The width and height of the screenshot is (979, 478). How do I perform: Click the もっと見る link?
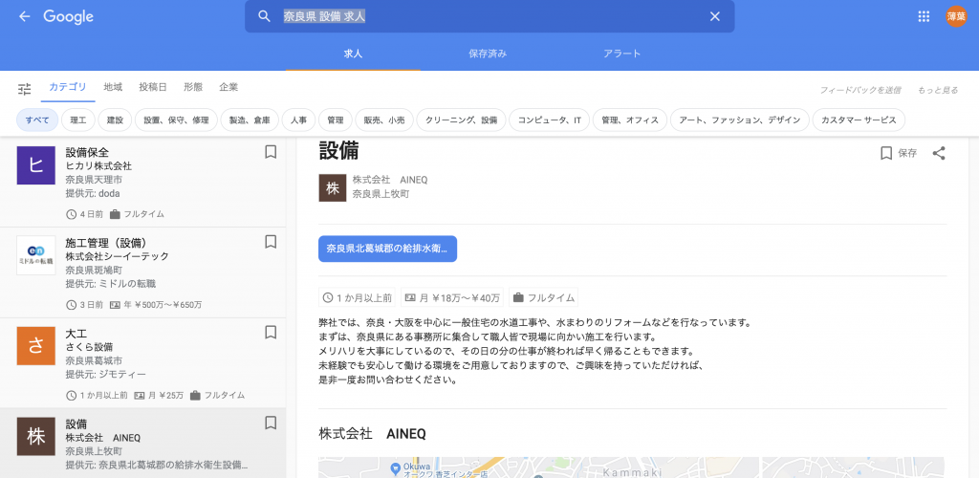[x=937, y=91]
